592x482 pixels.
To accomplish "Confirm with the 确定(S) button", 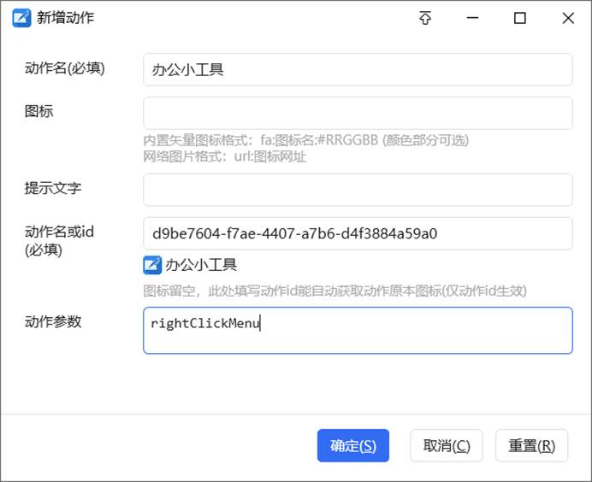I will point(353,445).
